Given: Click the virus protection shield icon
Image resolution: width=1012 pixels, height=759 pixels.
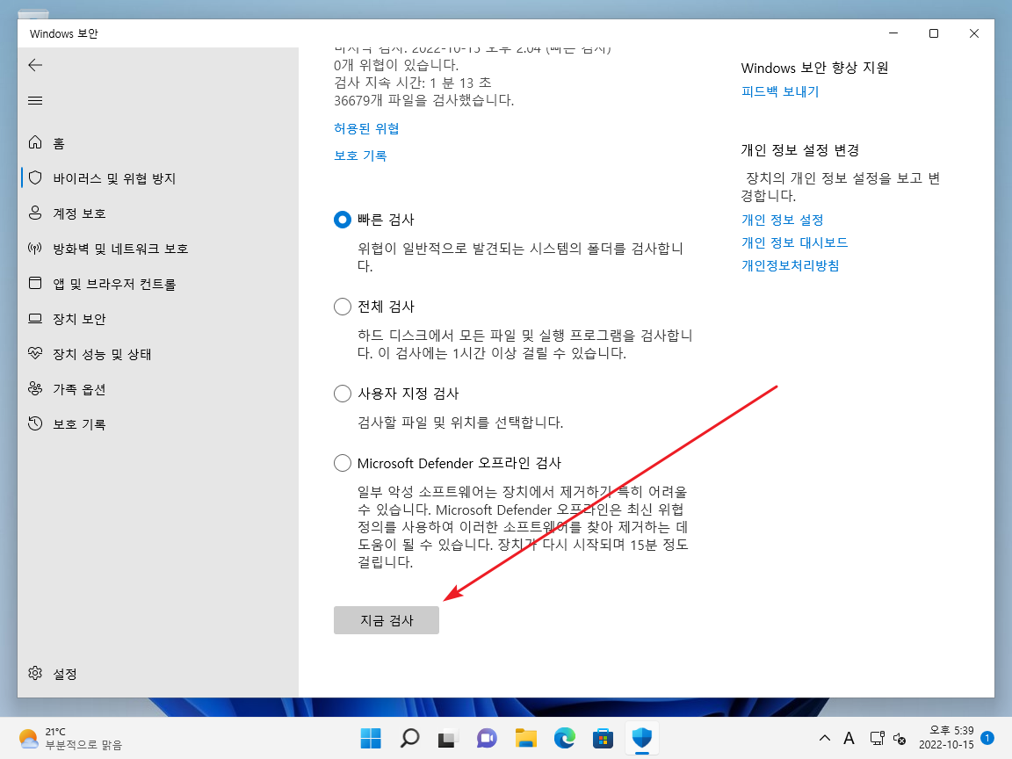Looking at the screenshot, I should [35, 177].
